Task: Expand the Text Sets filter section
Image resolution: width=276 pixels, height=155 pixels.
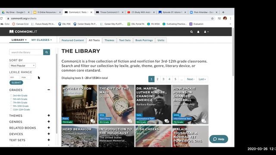Action: click(49, 140)
